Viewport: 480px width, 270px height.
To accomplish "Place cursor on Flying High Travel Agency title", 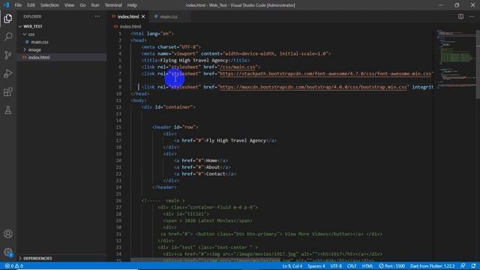I will point(194,60).
